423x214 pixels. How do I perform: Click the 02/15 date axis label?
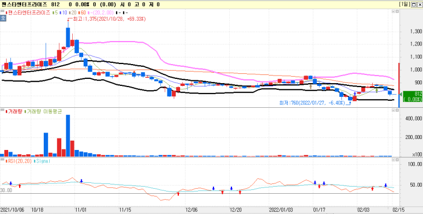pos(398,210)
